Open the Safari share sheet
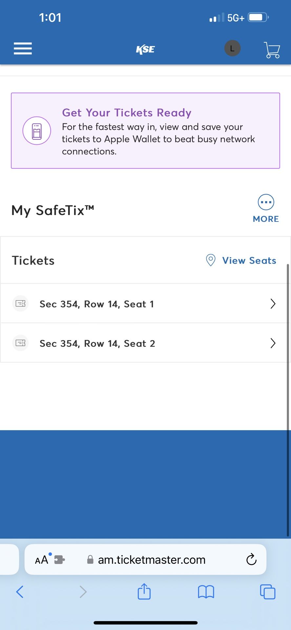 click(144, 591)
